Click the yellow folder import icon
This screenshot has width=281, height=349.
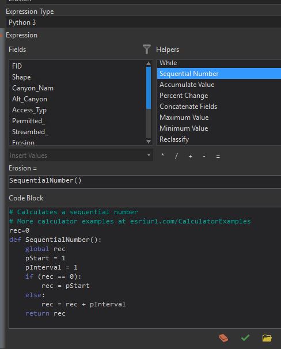(x=267, y=338)
